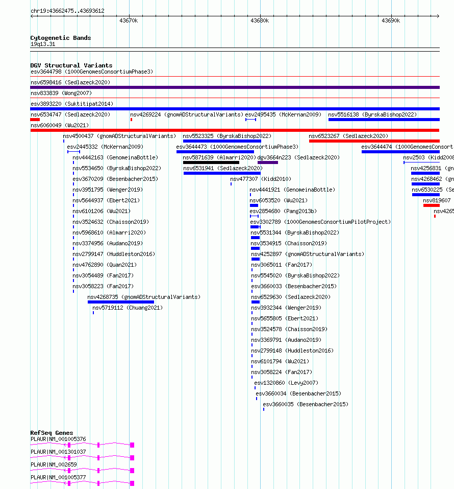Open nsv3524632 (Chaisson2019) label
The image size is (454, 489).
(111, 222)
